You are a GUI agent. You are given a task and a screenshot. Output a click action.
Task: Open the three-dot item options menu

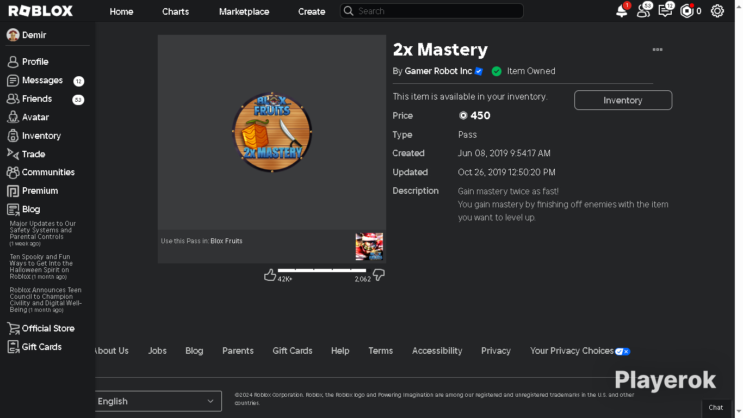point(658,50)
